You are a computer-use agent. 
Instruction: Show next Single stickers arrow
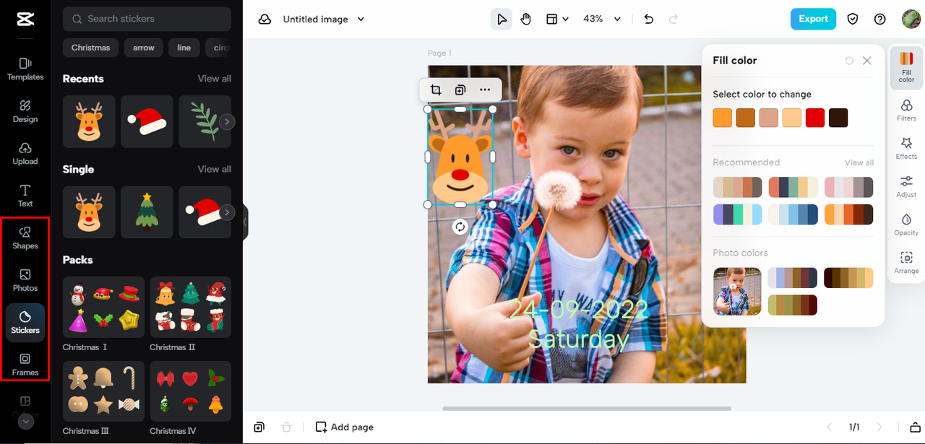coord(227,212)
